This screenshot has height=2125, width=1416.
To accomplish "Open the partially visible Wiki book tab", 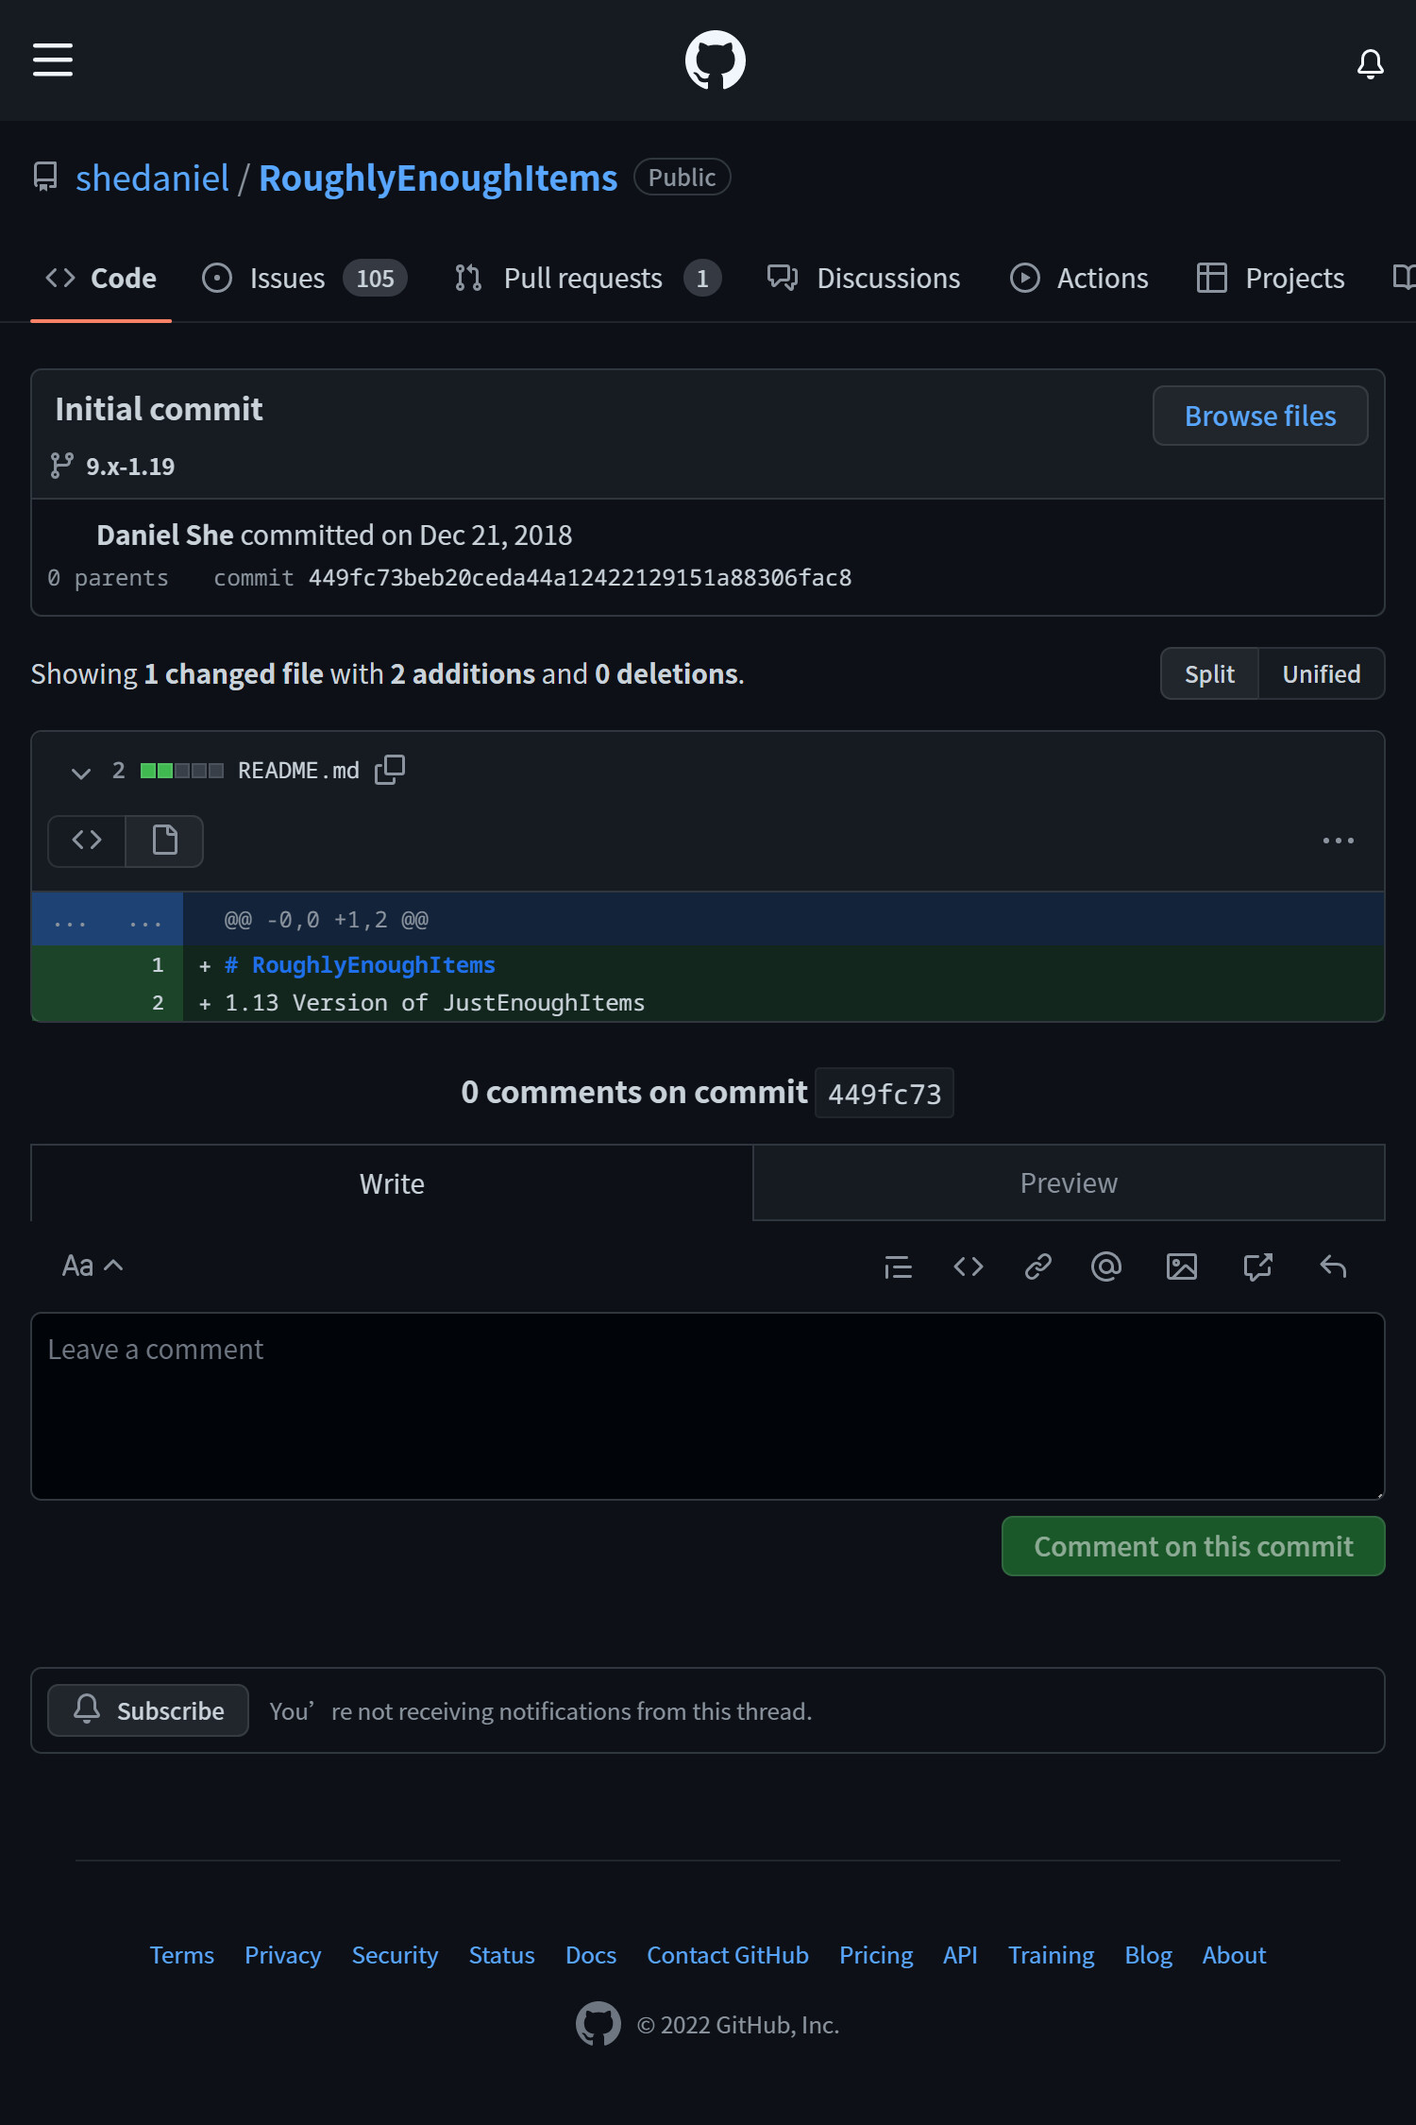I will (x=1404, y=278).
